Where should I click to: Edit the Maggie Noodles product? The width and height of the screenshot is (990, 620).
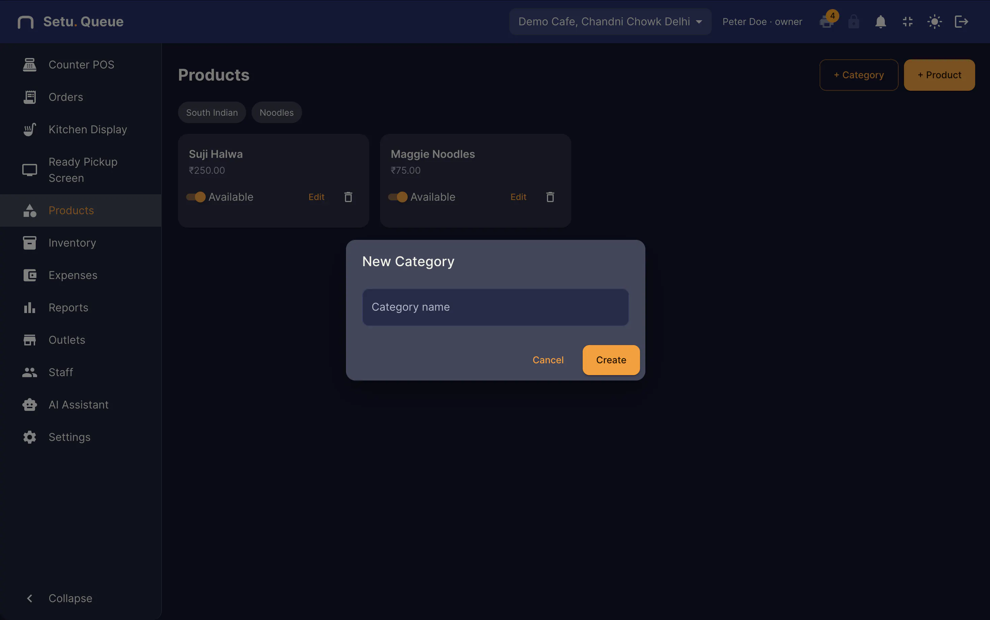(518, 197)
